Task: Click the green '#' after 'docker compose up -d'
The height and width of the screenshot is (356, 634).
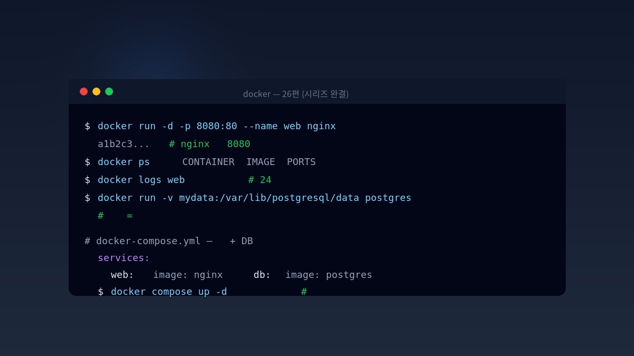Action: 304,291
